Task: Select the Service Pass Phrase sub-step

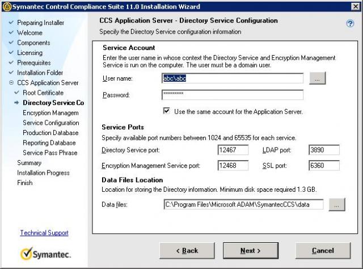Action: 50,153
